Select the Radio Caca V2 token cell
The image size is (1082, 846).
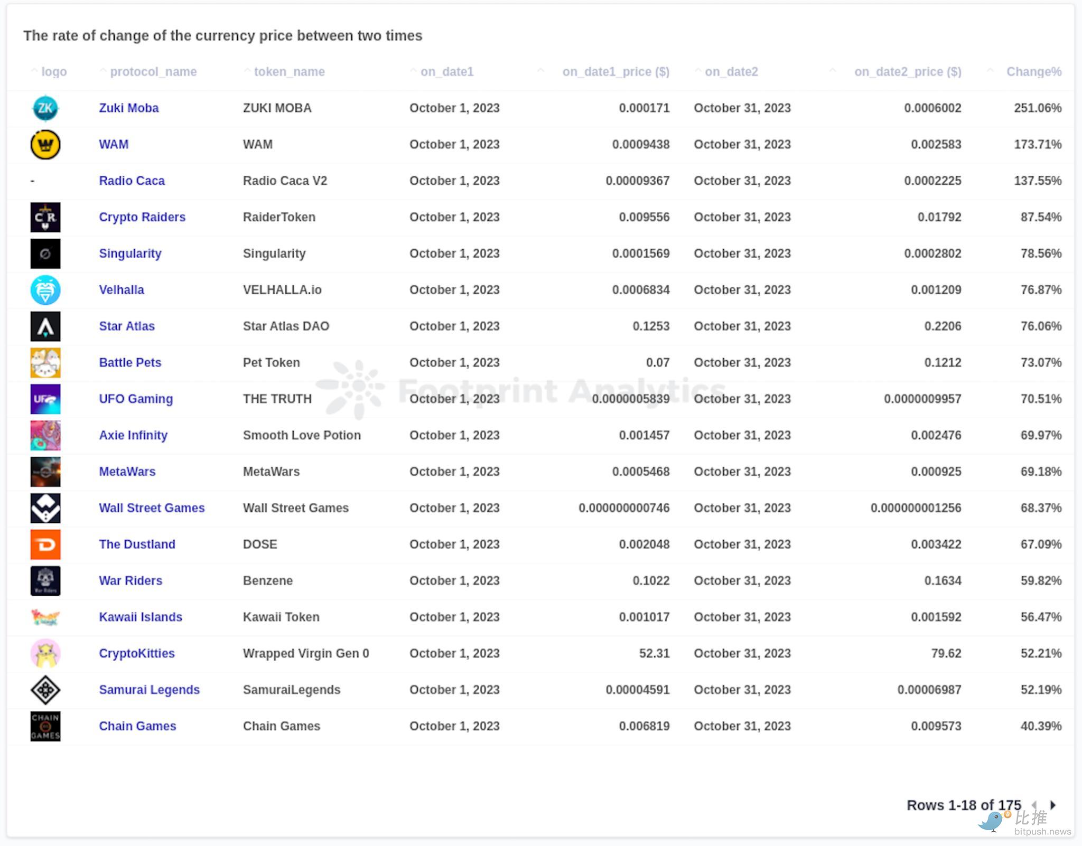pos(285,181)
